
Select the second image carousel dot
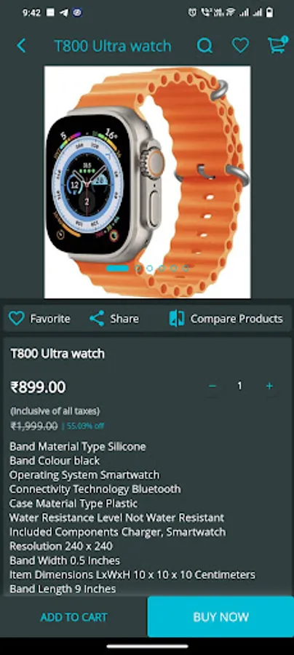pyautogui.click(x=139, y=268)
